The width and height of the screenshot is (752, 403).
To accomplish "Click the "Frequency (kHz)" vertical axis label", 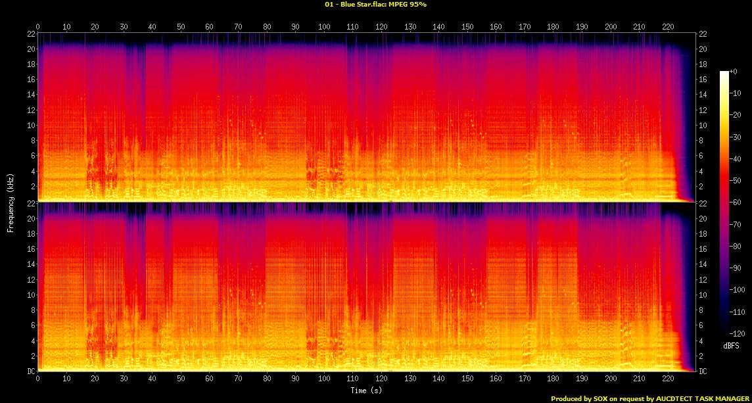I will point(11,202).
